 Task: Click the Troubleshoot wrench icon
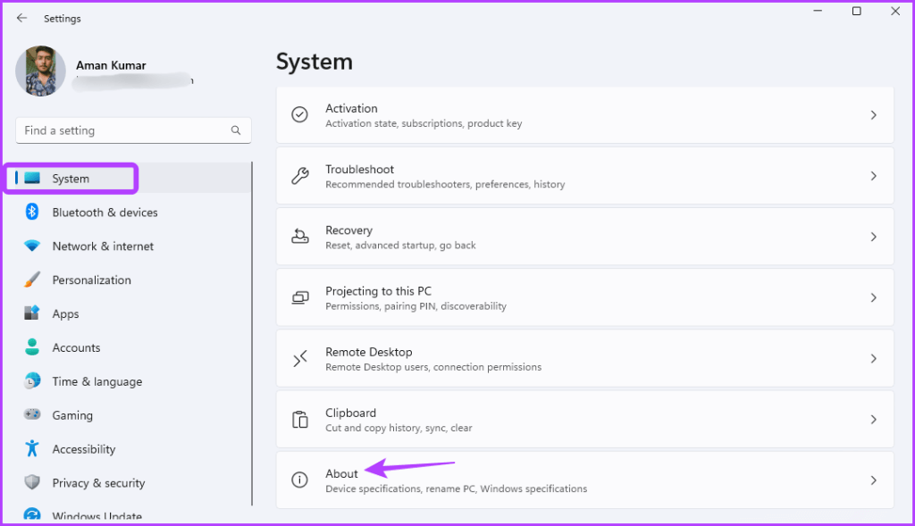click(300, 176)
